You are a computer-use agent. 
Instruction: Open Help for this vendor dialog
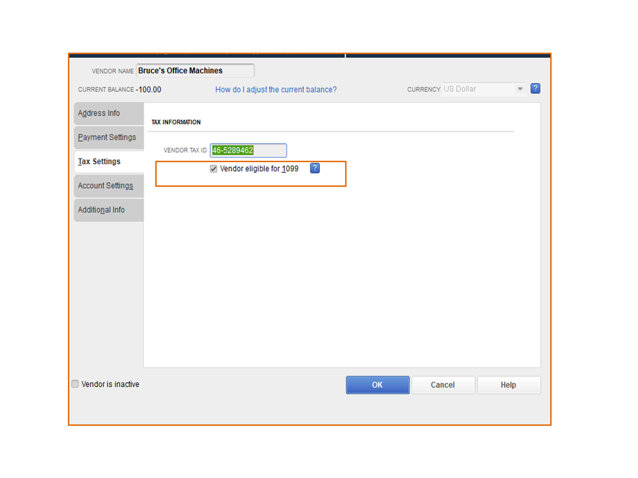[508, 385]
